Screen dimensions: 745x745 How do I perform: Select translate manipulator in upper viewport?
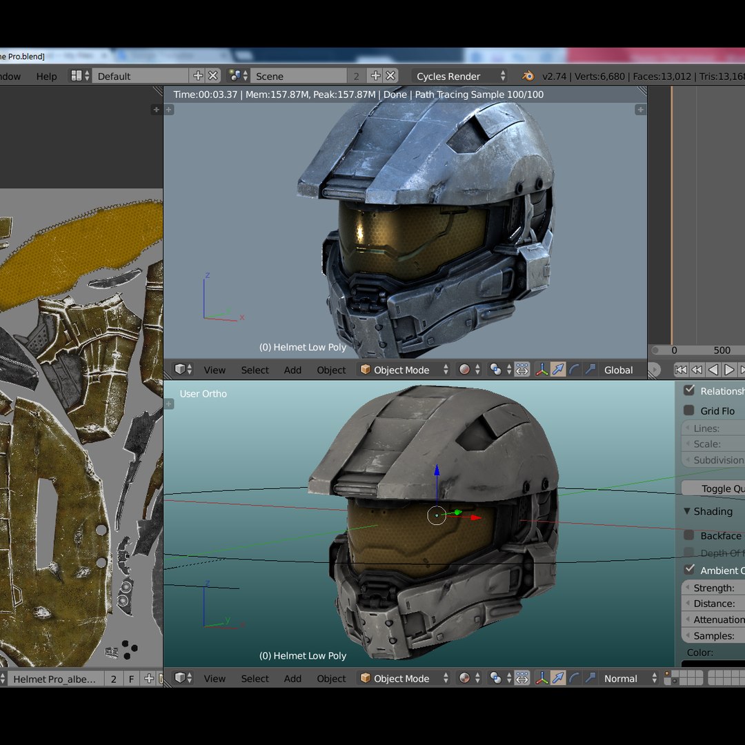point(558,369)
